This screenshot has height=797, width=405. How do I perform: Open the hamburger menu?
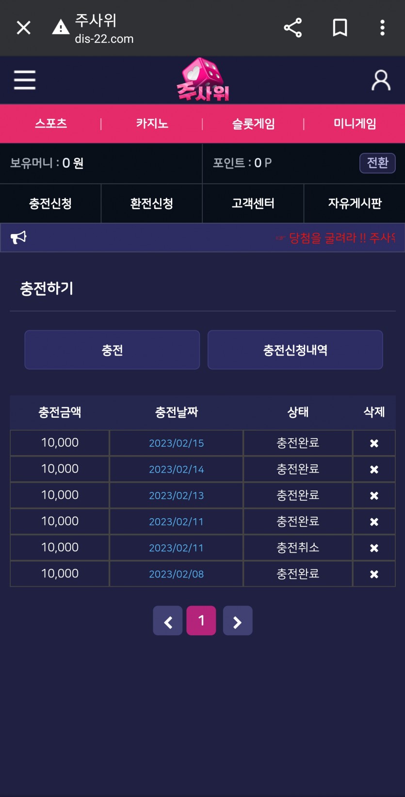pos(25,80)
